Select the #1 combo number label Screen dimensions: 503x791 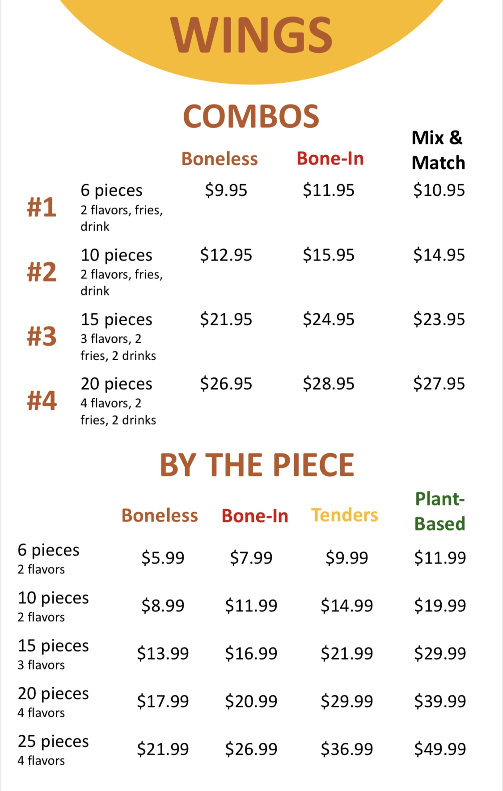[42, 207]
